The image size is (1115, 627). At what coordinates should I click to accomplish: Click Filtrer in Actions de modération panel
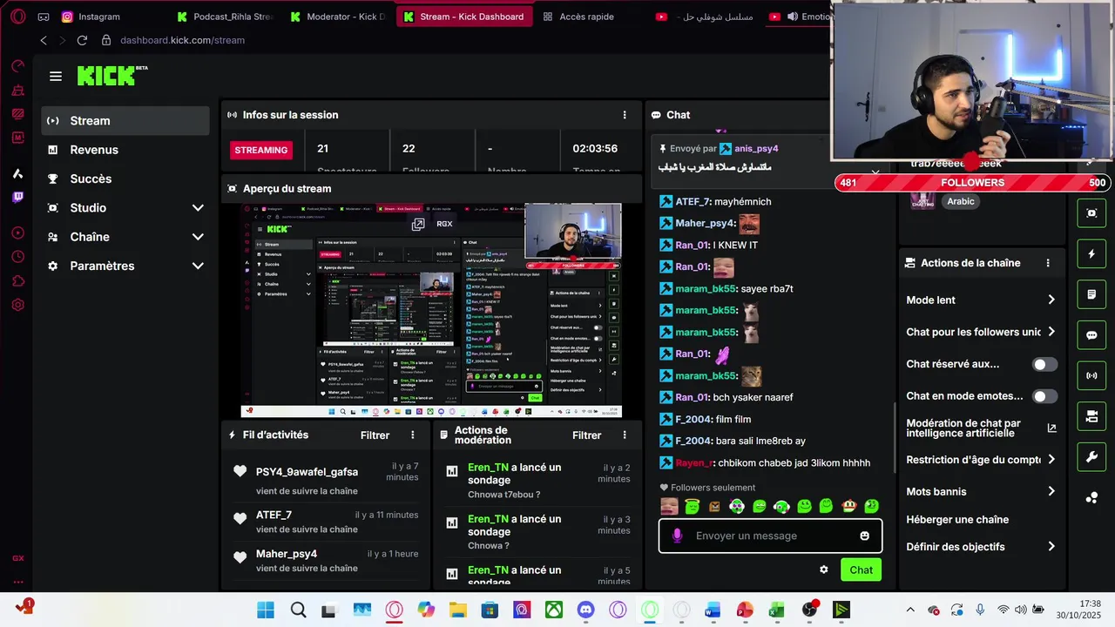[587, 435]
